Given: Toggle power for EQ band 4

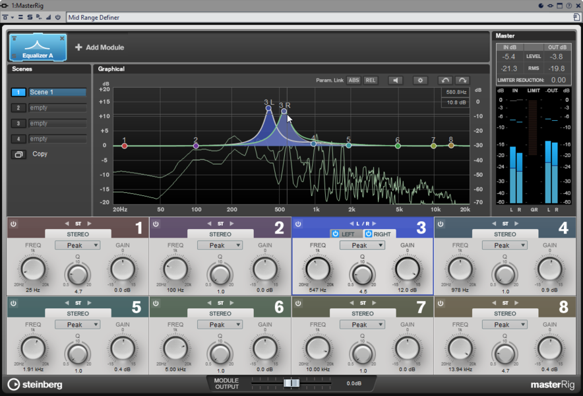Looking at the screenshot, I should click(x=441, y=224).
